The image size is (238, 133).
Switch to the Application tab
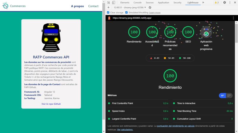[163, 3]
